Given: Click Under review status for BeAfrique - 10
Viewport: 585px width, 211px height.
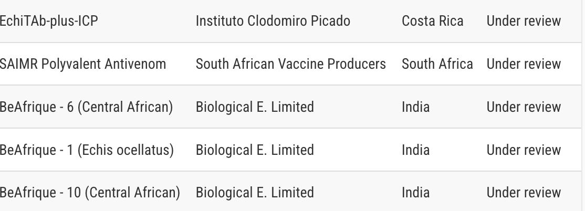Looking at the screenshot, I should [x=524, y=193].
